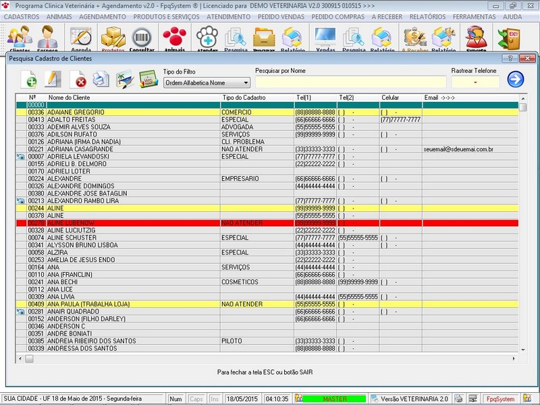The image size is (540, 405).
Task: Click the dialog help question mark button
Action: pyautogui.click(x=510, y=59)
